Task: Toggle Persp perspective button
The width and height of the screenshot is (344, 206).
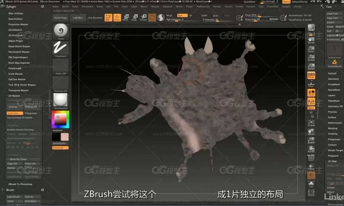Action: click(x=311, y=75)
